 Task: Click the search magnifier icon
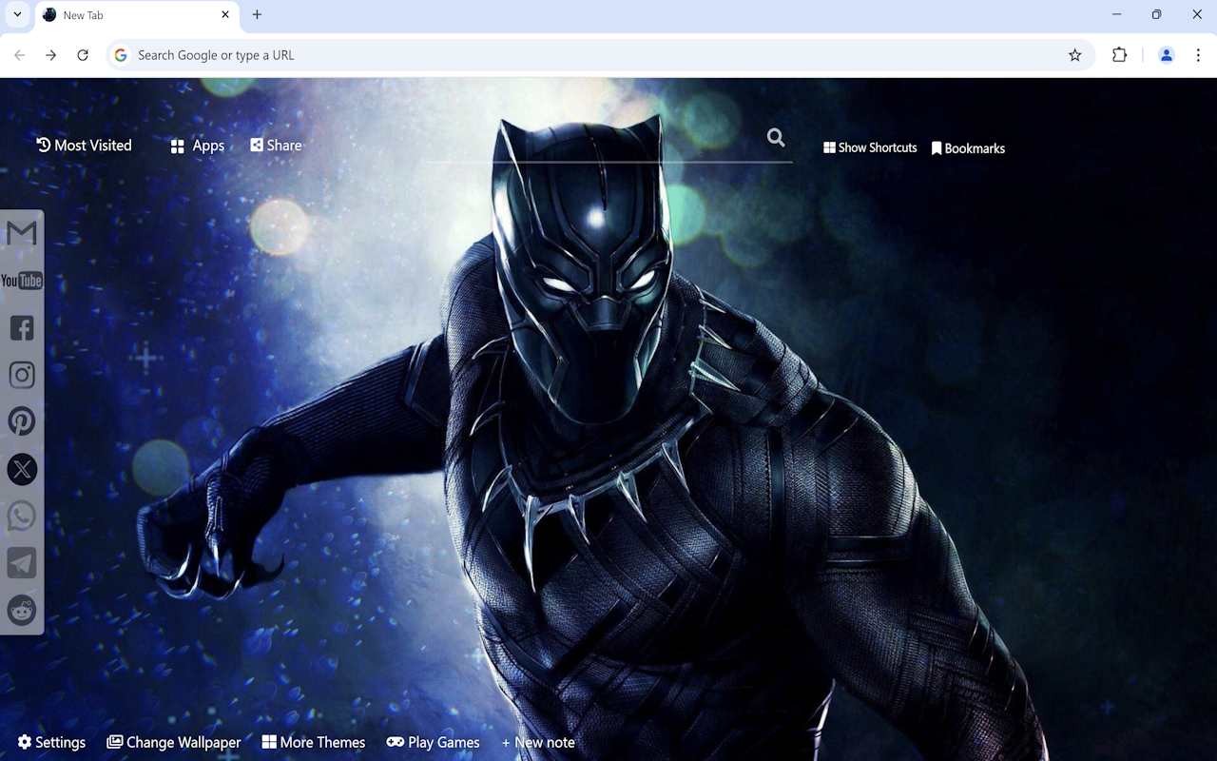tap(776, 138)
